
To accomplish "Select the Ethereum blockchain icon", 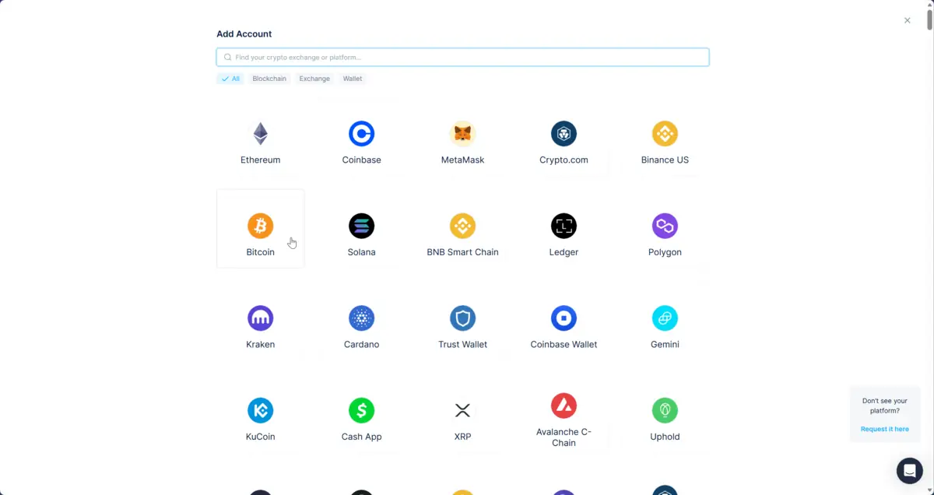I will (x=260, y=133).
